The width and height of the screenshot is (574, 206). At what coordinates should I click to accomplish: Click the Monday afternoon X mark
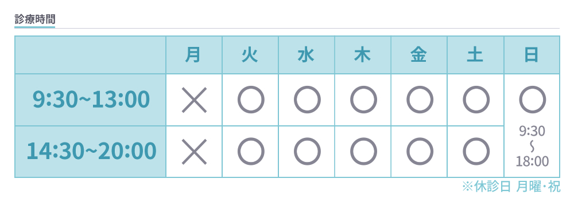194,152
